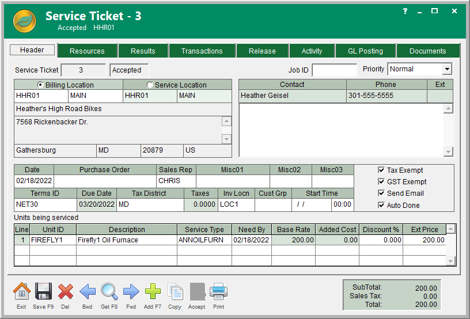Image resolution: width=470 pixels, height=319 pixels.
Task: Open help with the question mark icon
Action: (x=405, y=11)
